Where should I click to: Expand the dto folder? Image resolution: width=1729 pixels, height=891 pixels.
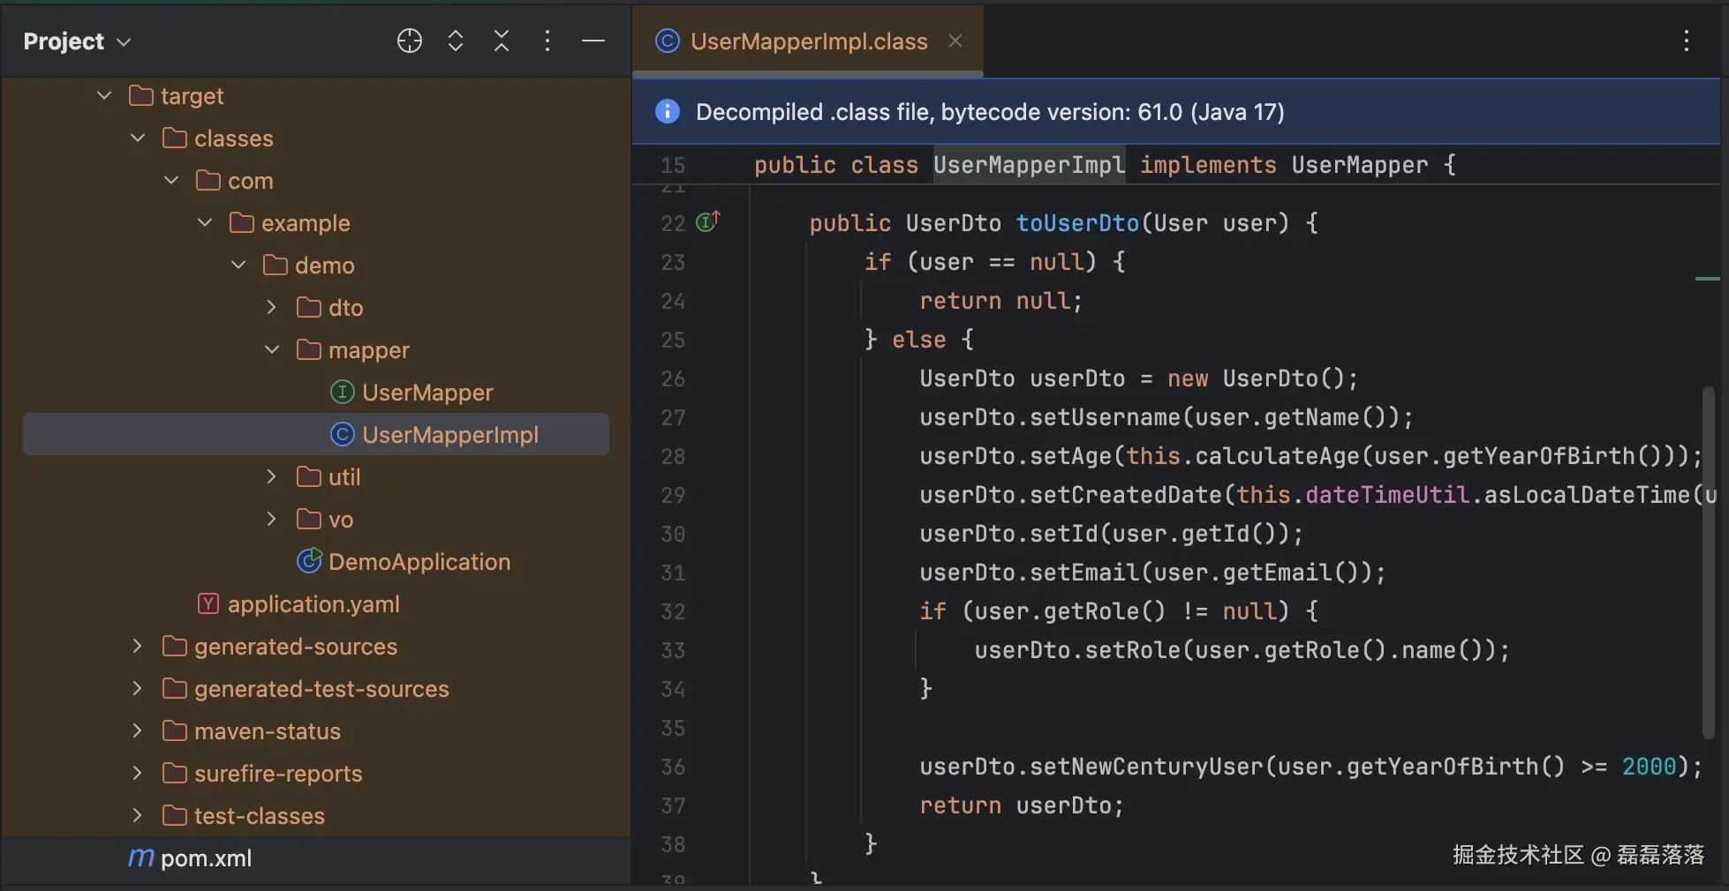tap(272, 307)
